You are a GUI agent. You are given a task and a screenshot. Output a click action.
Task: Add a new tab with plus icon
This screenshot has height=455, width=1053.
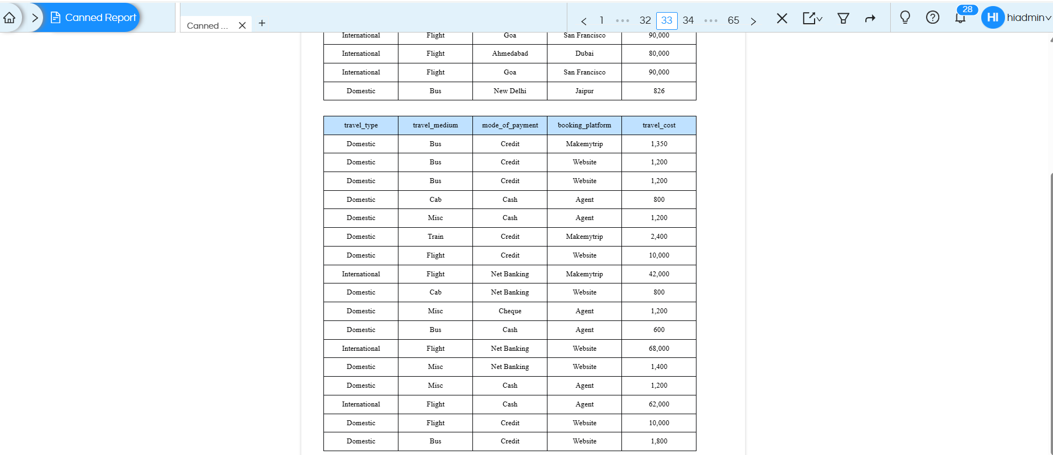click(262, 23)
